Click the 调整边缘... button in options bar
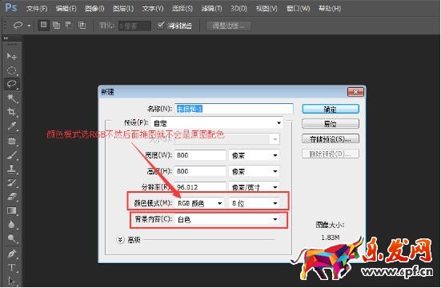 (228, 26)
